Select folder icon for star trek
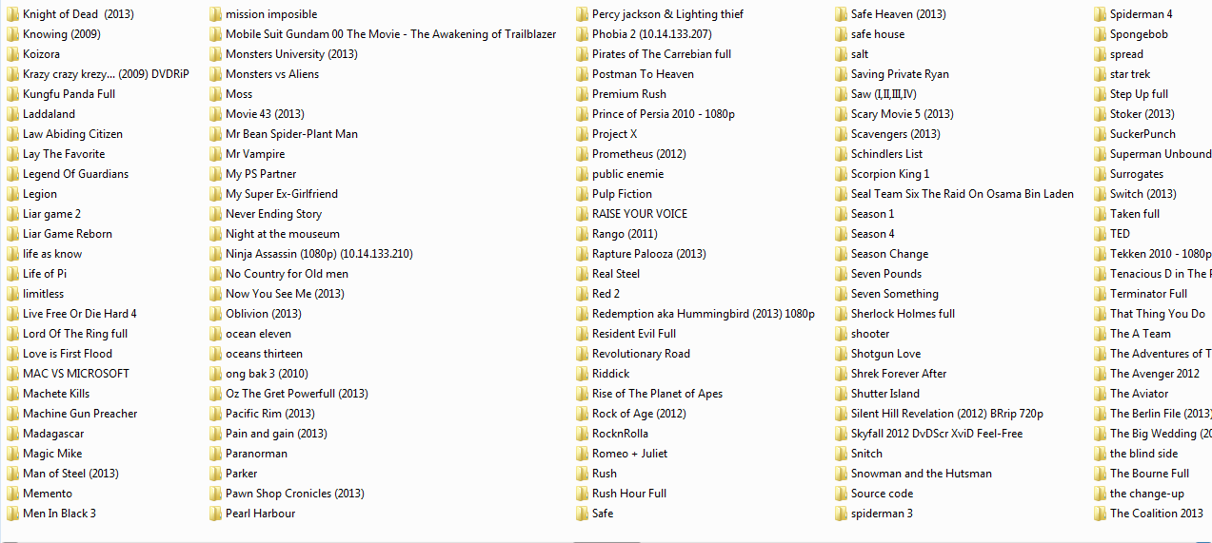 [1100, 74]
